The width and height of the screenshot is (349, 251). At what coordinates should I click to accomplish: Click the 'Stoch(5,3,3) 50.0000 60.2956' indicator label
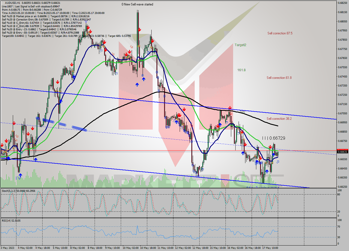18,191
